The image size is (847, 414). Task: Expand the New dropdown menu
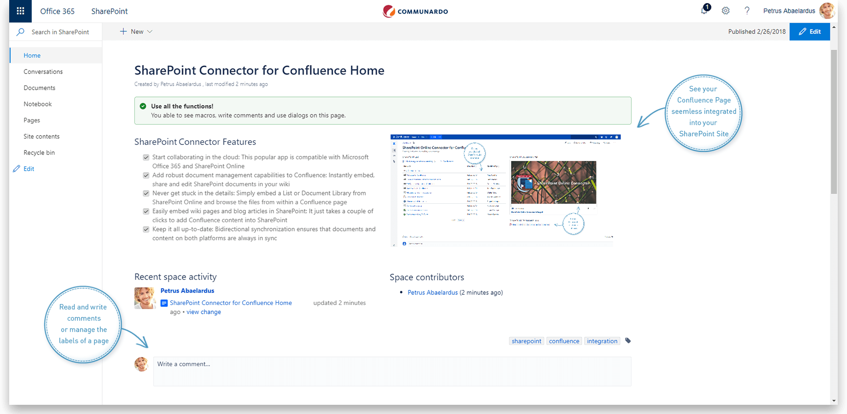136,32
